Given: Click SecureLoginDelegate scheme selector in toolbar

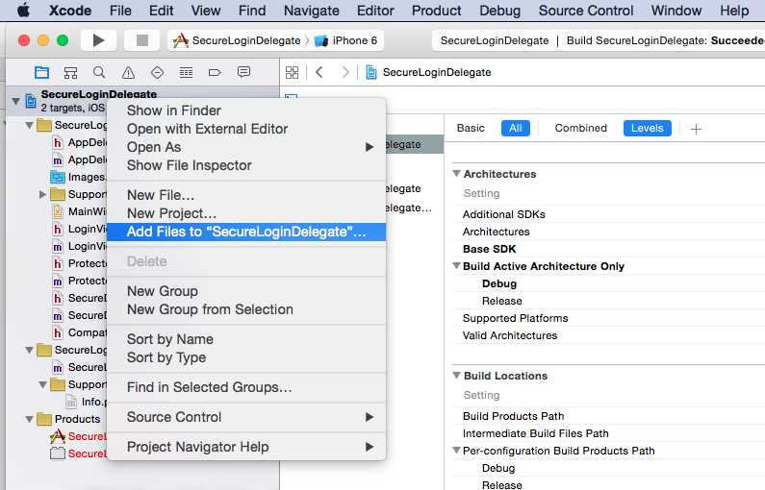Looking at the screenshot, I should pyautogui.click(x=237, y=40).
